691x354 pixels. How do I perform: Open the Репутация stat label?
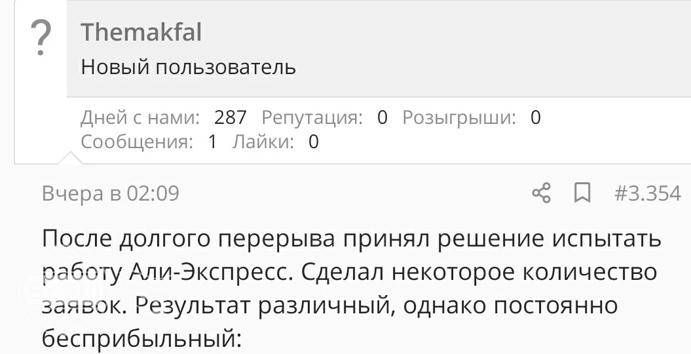coord(312,118)
